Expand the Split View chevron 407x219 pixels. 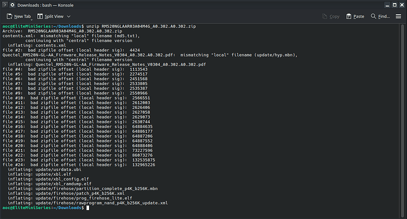(69, 17)
